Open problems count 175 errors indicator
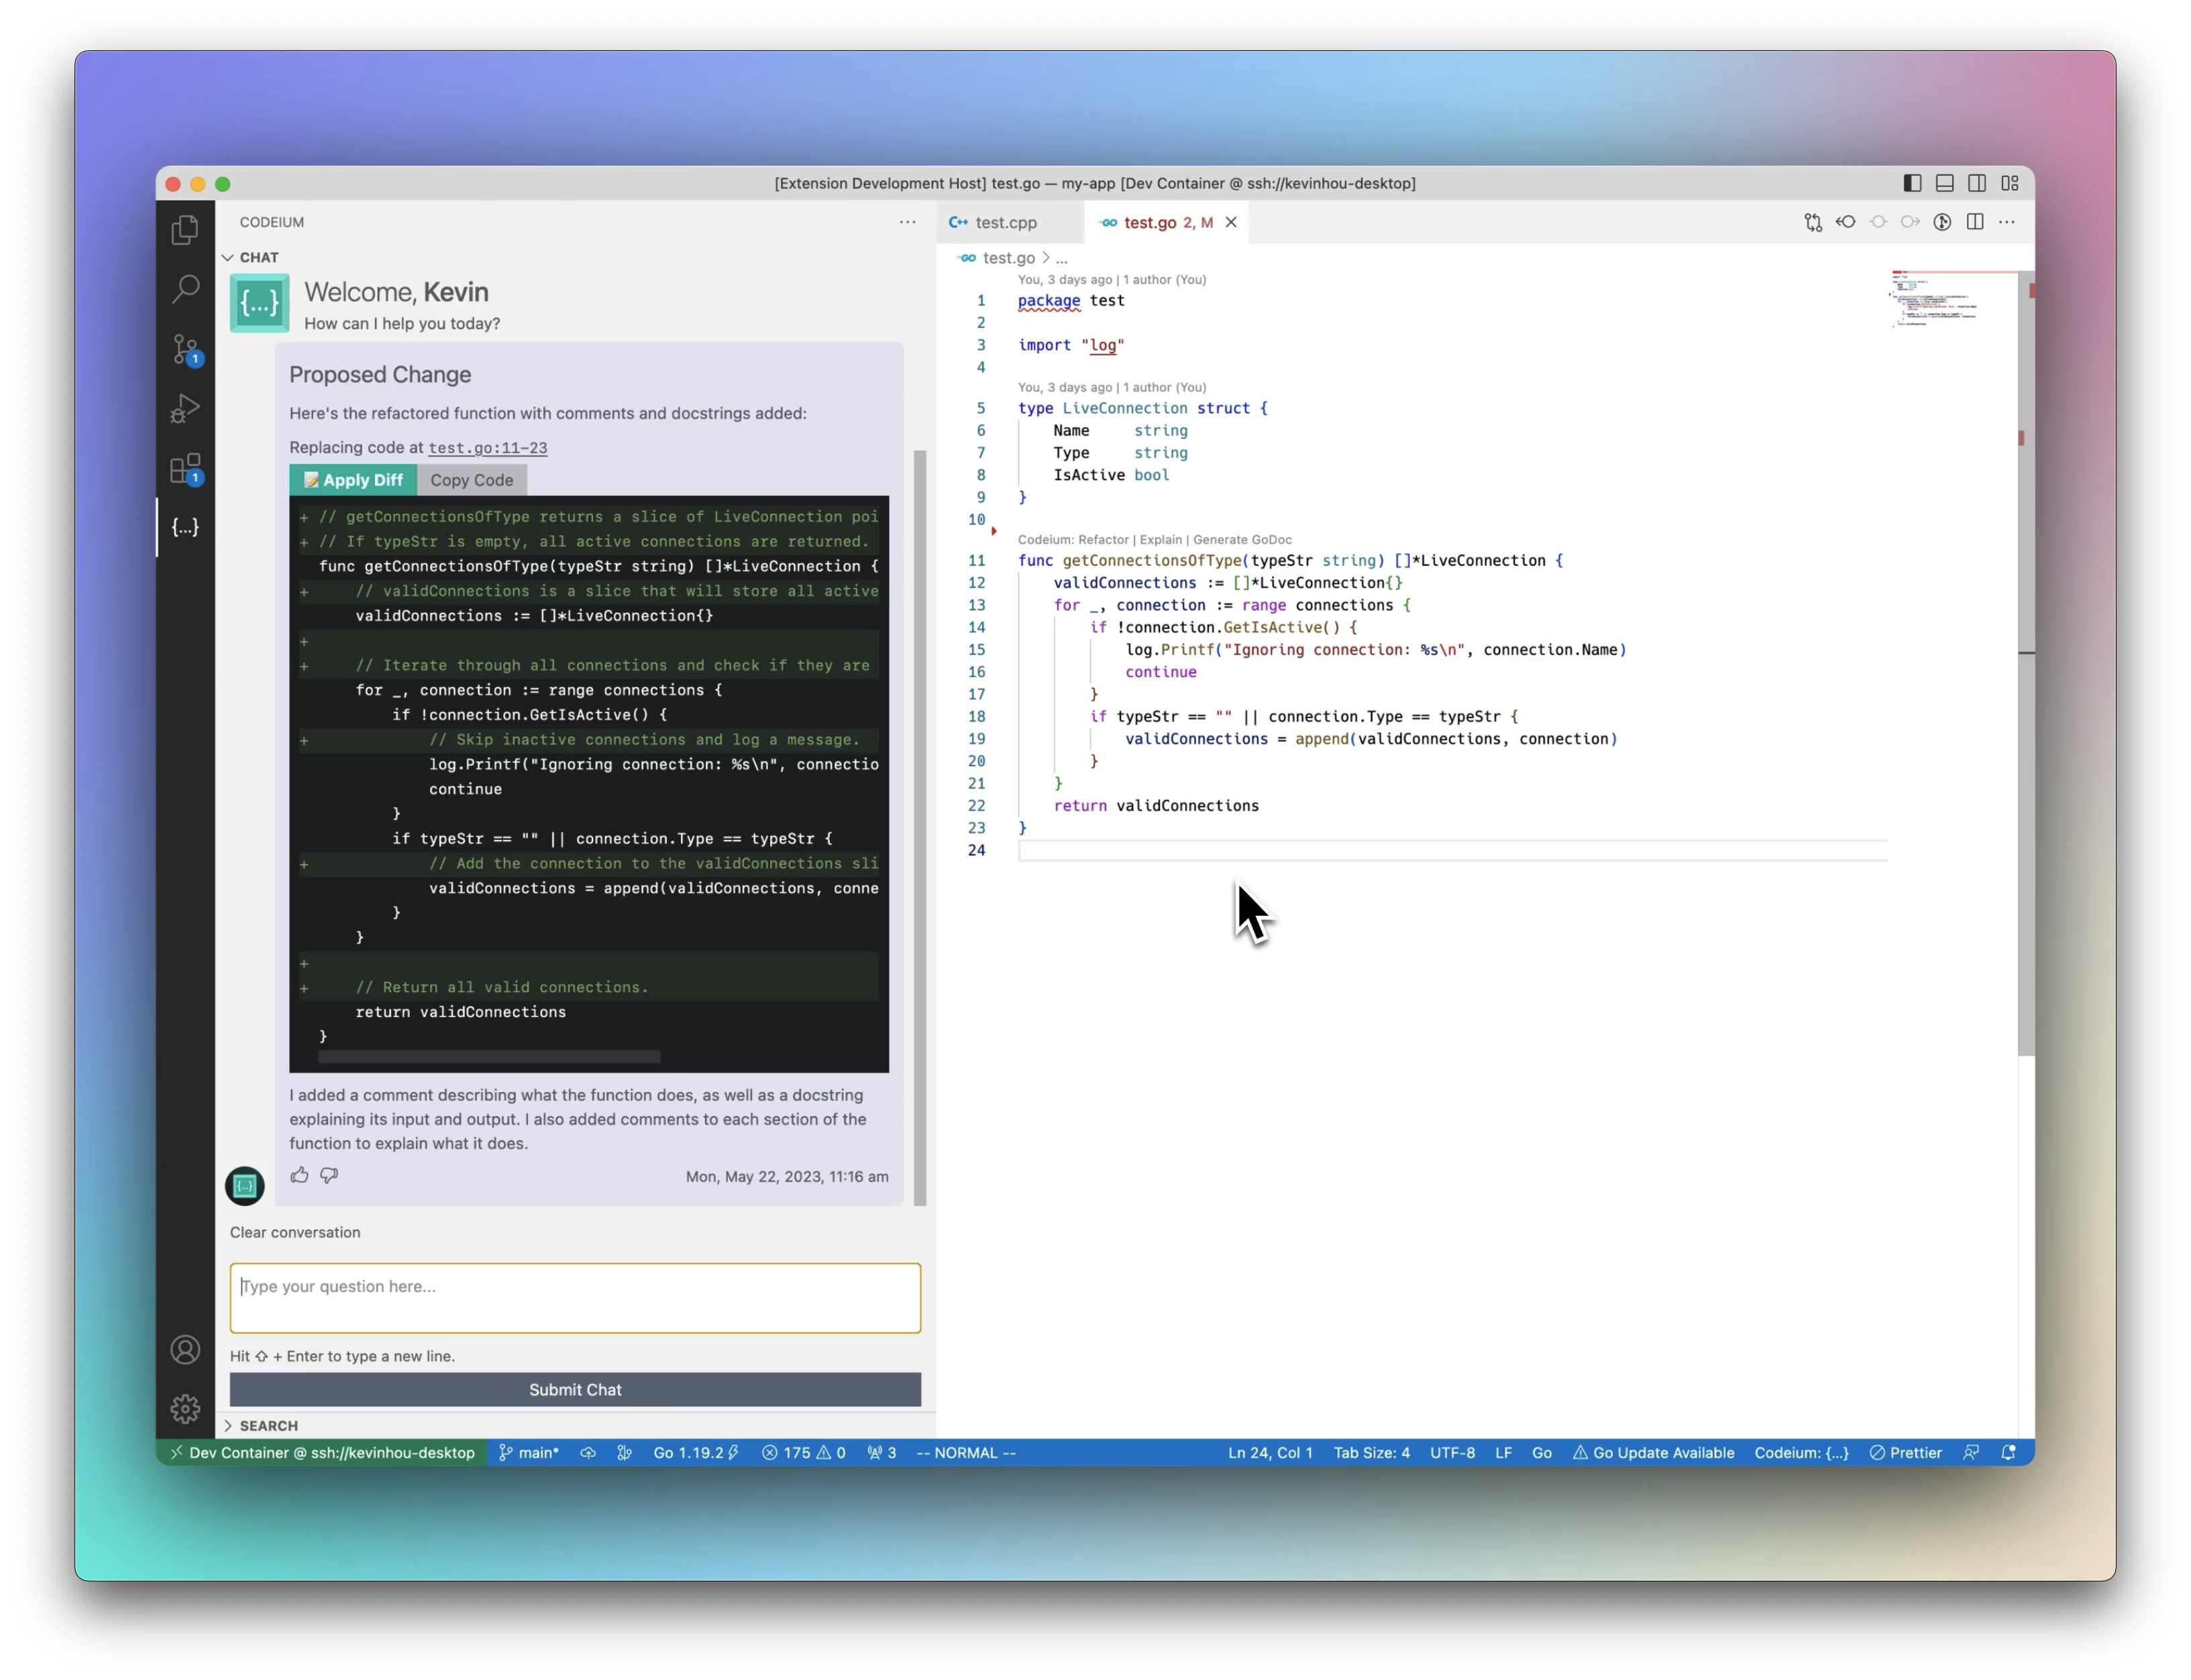This screenshot has height=1680, width=2191. tap(804, 1453)
